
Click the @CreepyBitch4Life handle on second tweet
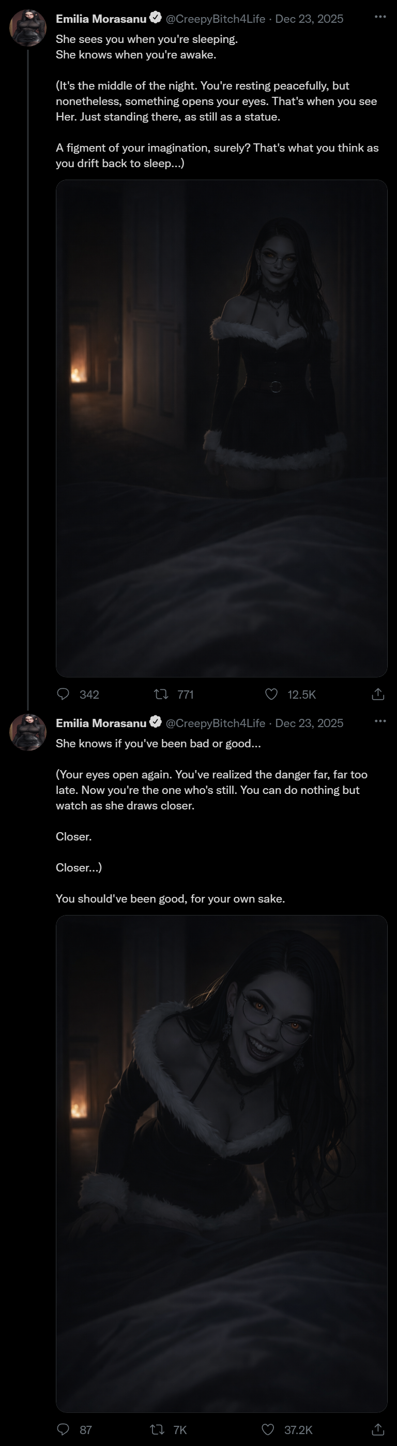(216, 723)
